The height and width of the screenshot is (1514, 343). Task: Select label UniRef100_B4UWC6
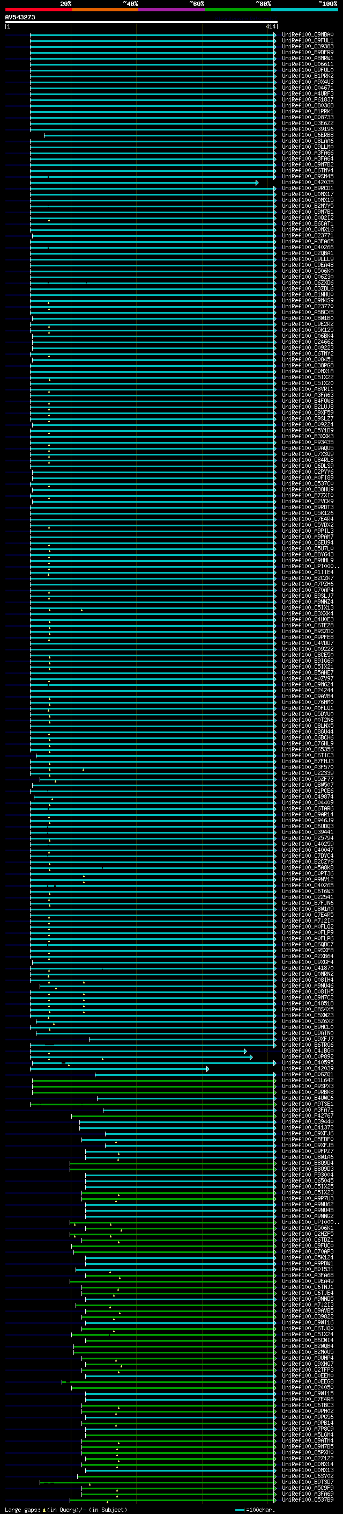pyautogui.click(x=308, y=1098)
